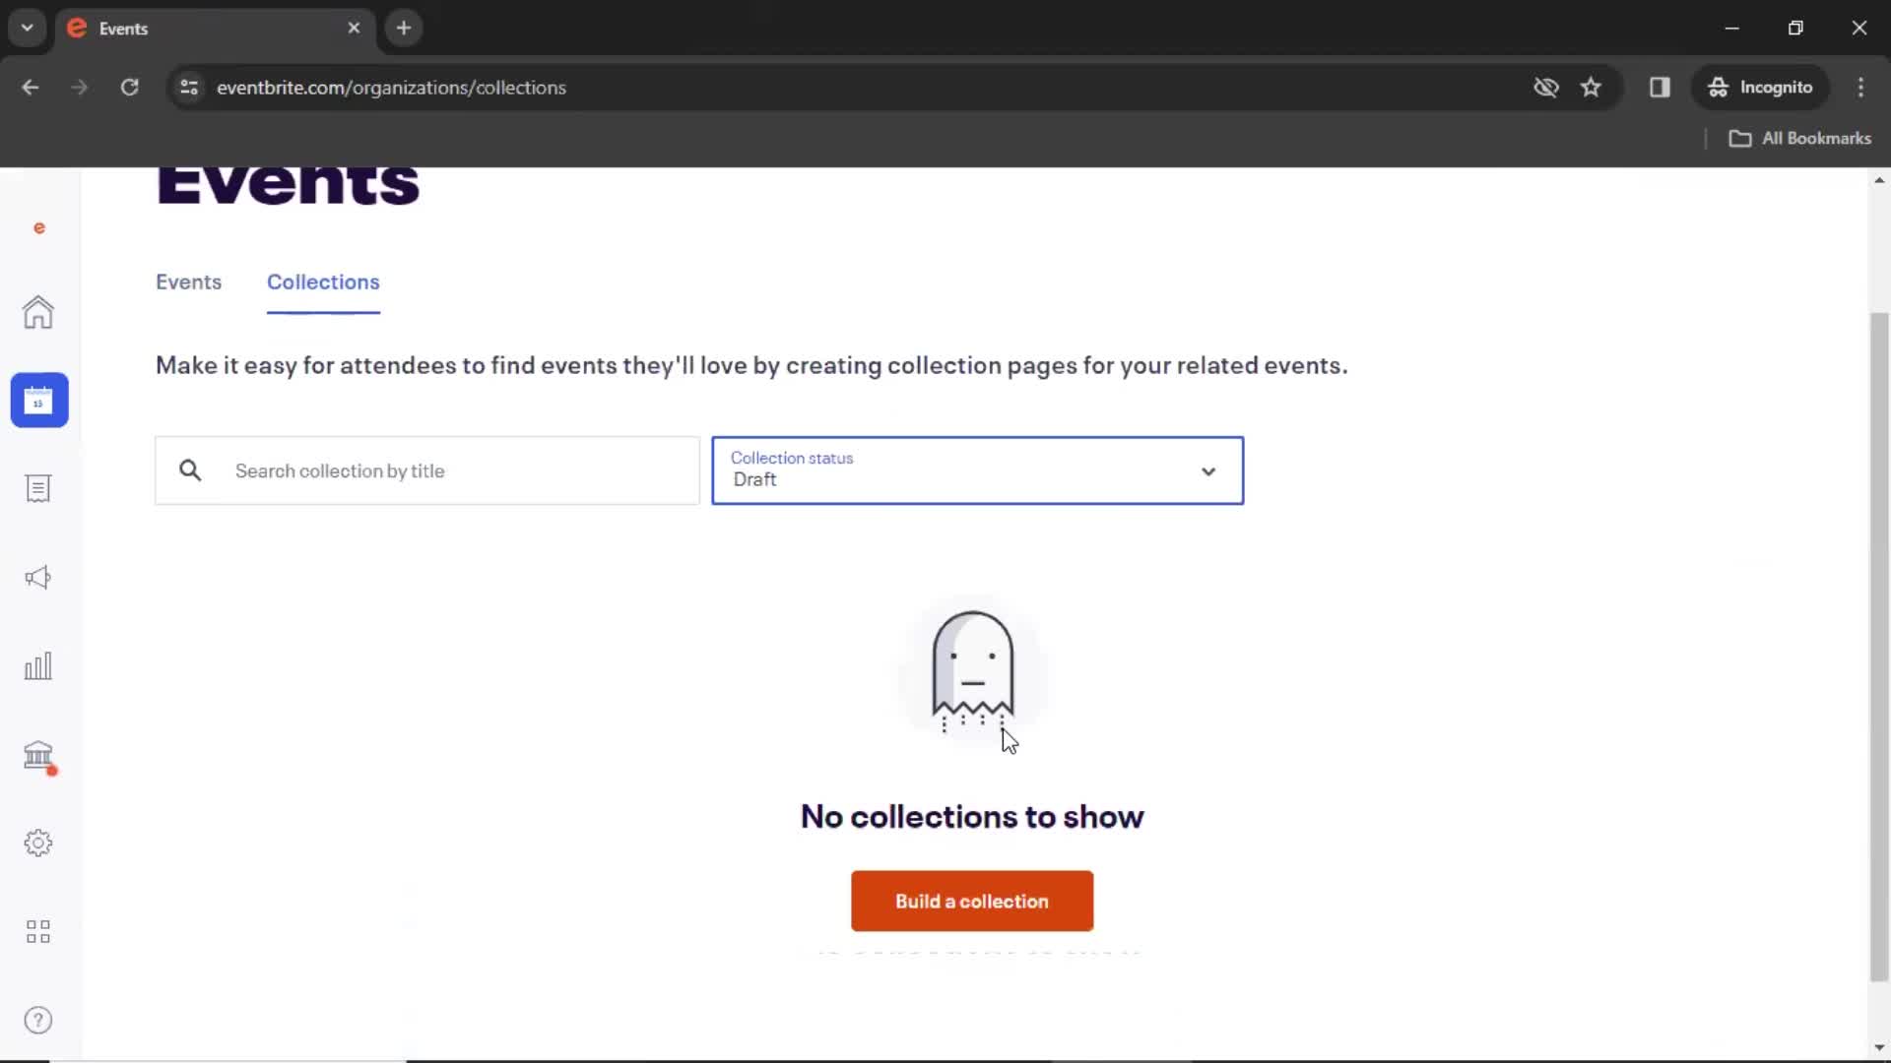This screenshot has width=1891, height=1063.
Task: Switch to the Events tab
Action: pos(188,281)
